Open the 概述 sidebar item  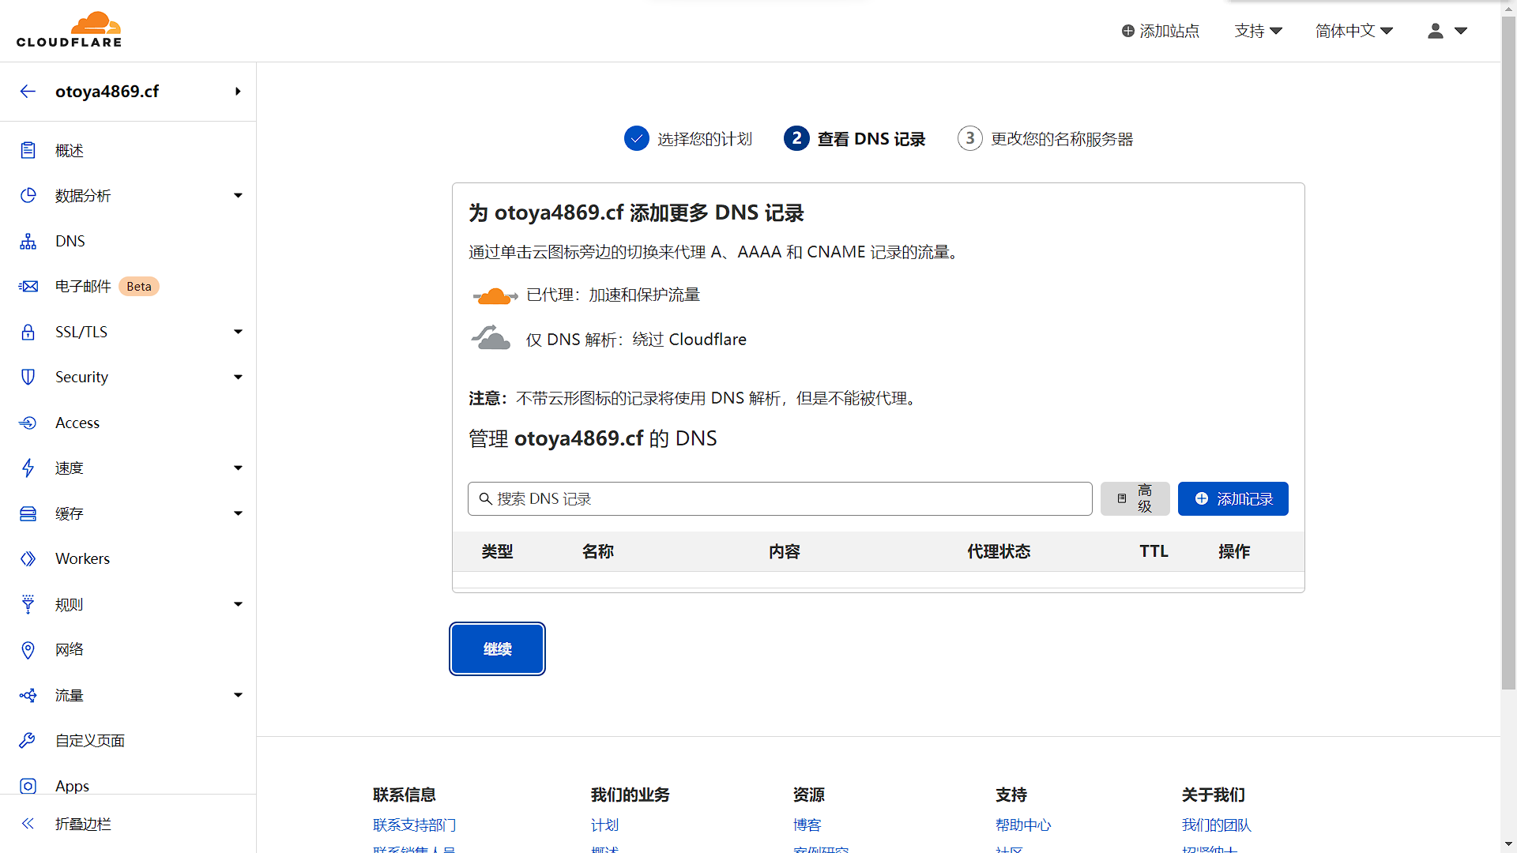click(x=128, y=150)
